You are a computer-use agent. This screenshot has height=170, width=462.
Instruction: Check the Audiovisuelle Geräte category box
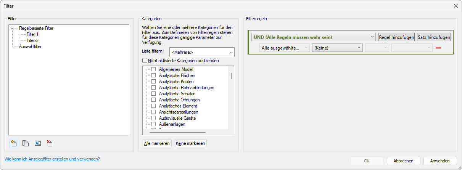coord(153,118)
